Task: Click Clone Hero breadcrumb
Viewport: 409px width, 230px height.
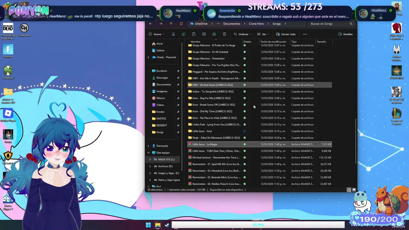Action: [x=256, y=24]
